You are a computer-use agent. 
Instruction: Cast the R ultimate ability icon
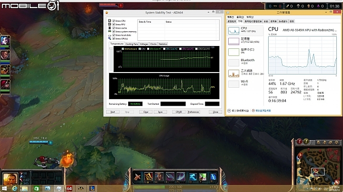[181, 177]
